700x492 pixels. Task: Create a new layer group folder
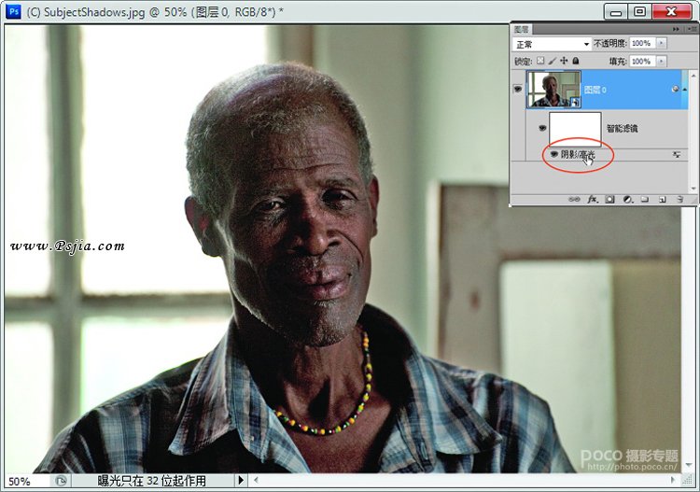tap(645, 199)
